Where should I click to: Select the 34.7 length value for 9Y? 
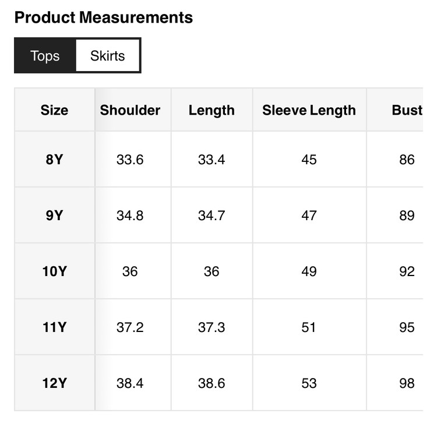(x=212, y=215)
